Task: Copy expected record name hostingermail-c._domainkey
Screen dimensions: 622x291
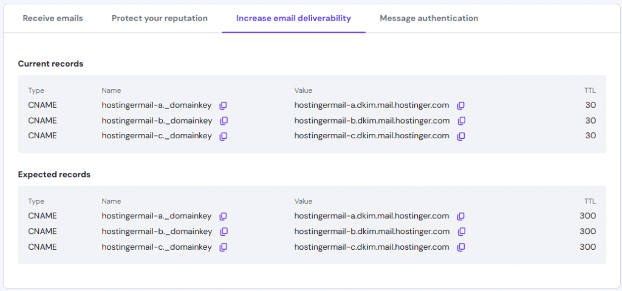Action: click(224, 247)
